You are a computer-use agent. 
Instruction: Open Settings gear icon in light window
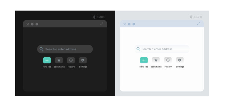click(x=180, y=60)
